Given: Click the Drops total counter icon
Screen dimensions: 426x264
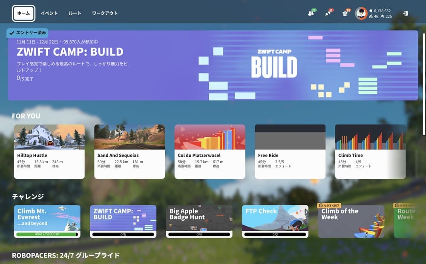Looking at the screenshot, I should click(x=371, y=11).
